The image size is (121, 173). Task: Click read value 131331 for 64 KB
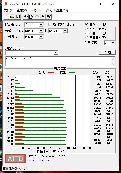click(x=109, y=101)
